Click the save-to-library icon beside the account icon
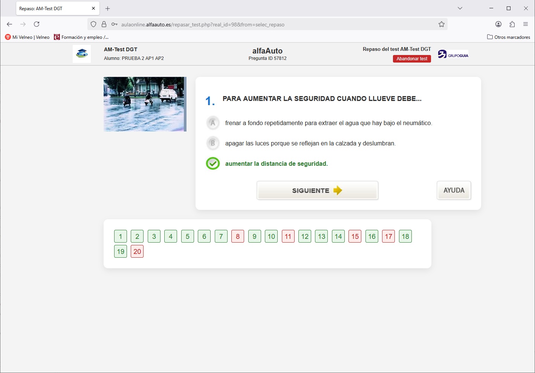The image size is (535, 373). tap(512, 24)
